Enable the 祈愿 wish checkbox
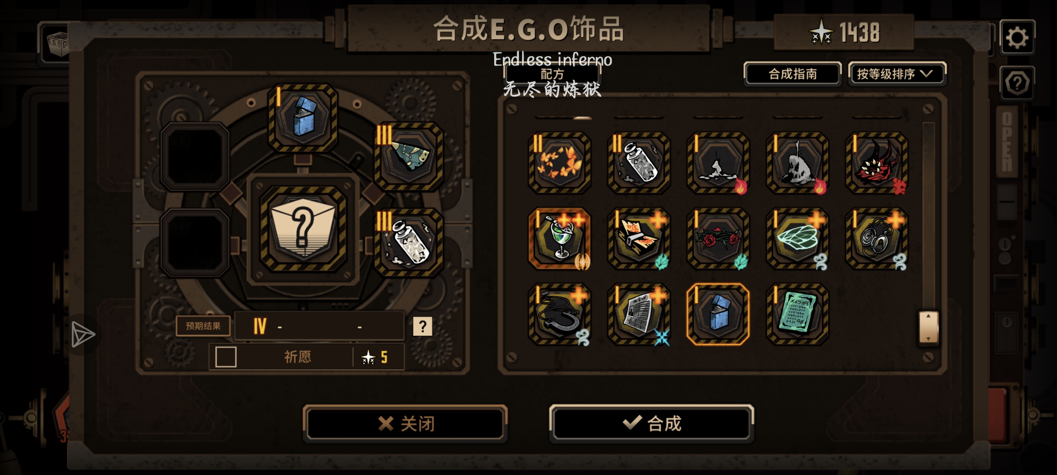 226,357
